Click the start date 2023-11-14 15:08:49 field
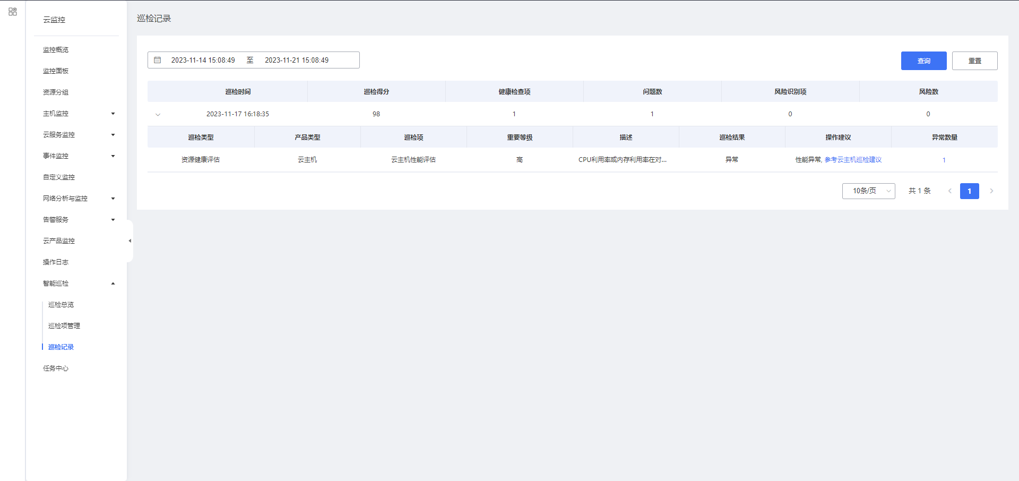1019x481 pixels. coord(203,61)
